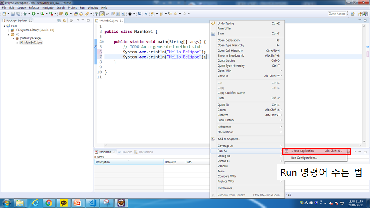Screen dimensions: 376x208
Task: Expand the MainEx01.java tree node
Action: (17, 43)
